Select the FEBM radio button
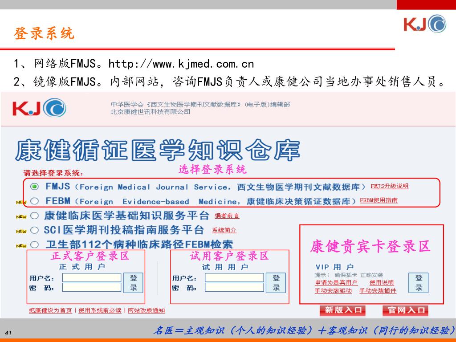The width and height of the screenshot is (456, 342). 34,201
